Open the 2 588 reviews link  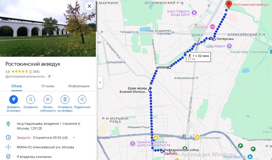(x=34, y=72)
